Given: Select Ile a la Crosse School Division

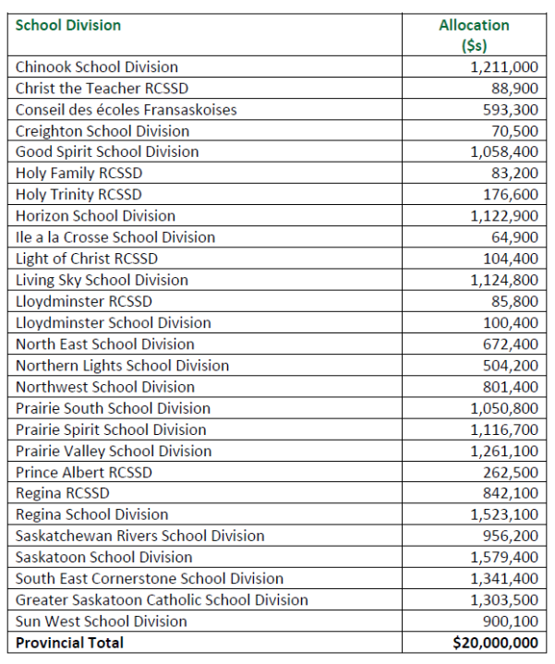Looking at the screenshot, I should pos(115,236).
